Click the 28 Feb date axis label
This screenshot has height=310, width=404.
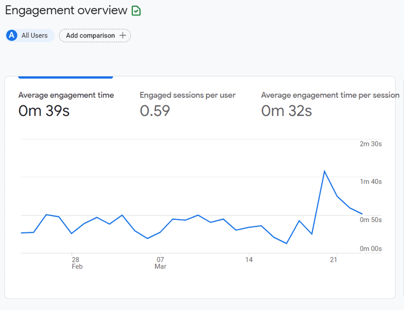click(77, 263)
